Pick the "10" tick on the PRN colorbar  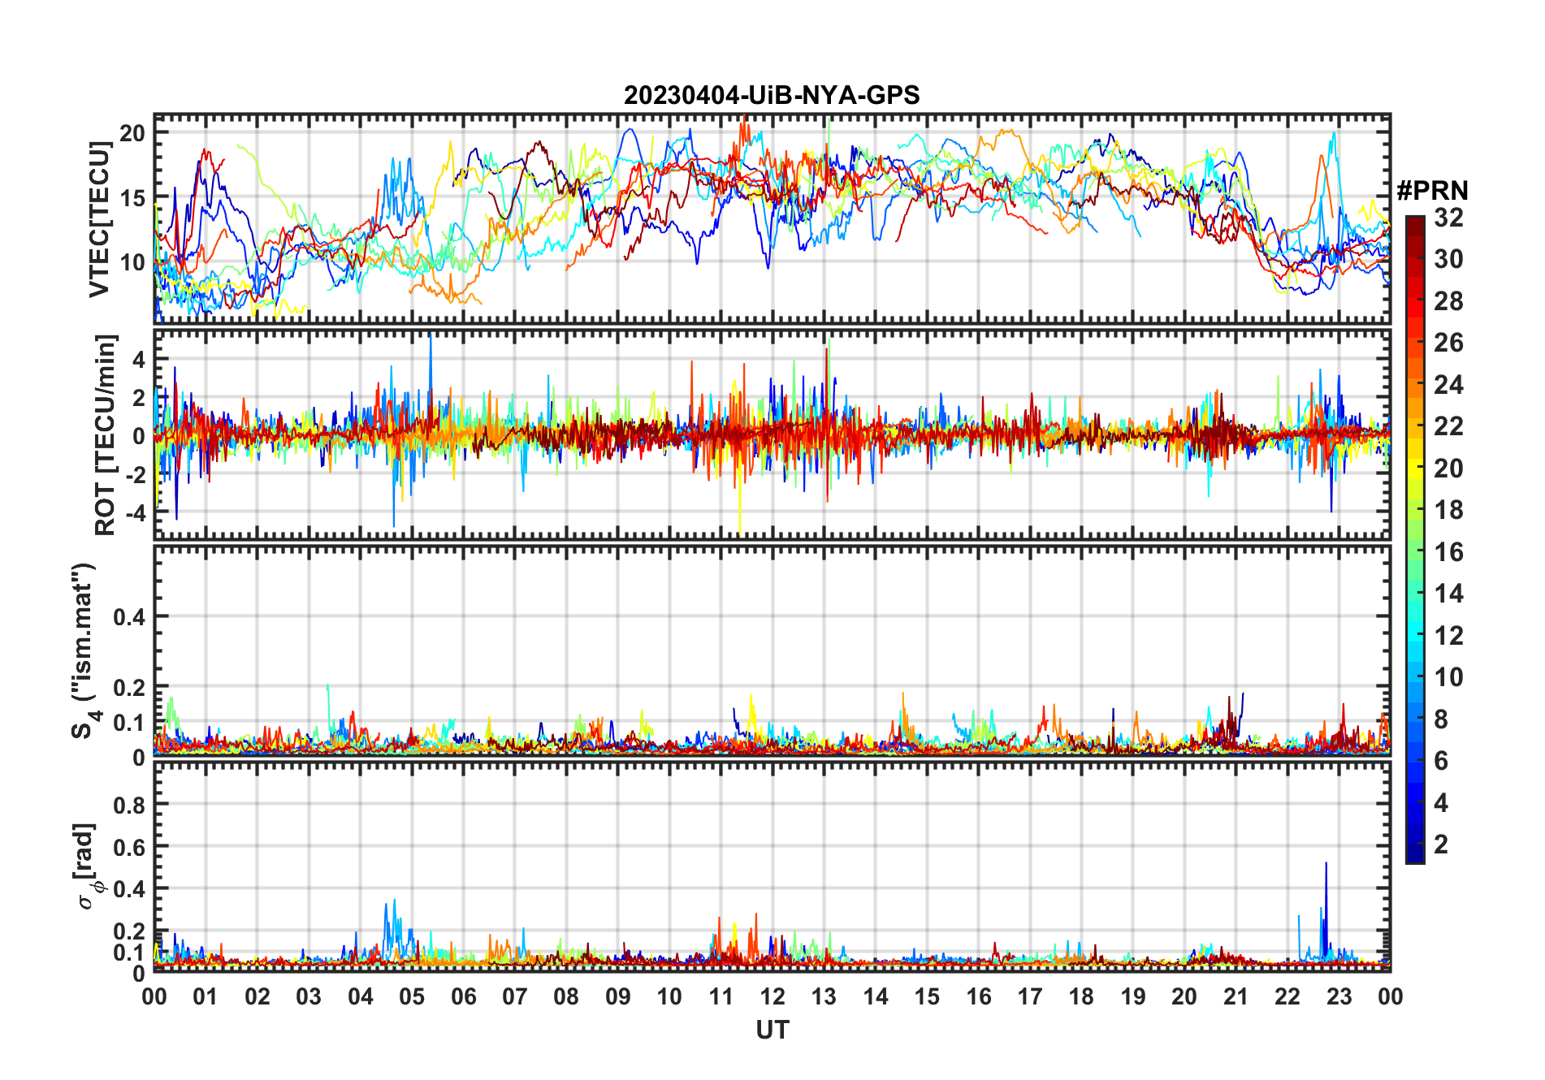click(x=1448, y=677)
